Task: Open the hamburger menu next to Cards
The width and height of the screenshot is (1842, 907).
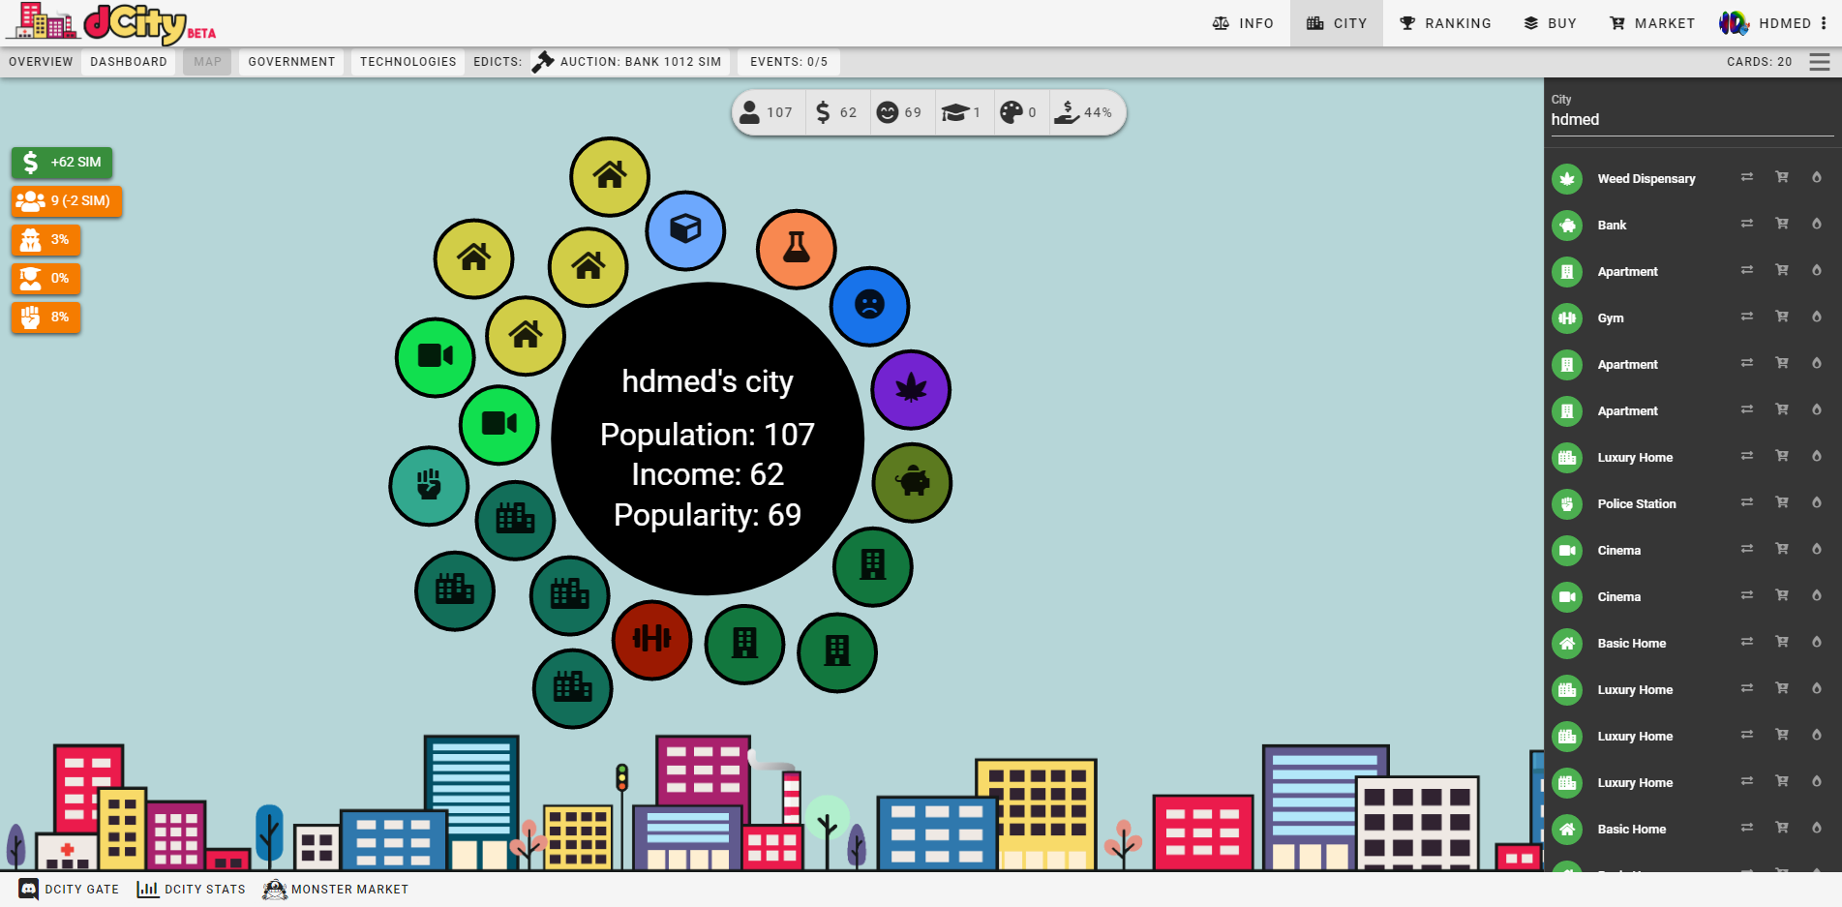Action: 1820,62
